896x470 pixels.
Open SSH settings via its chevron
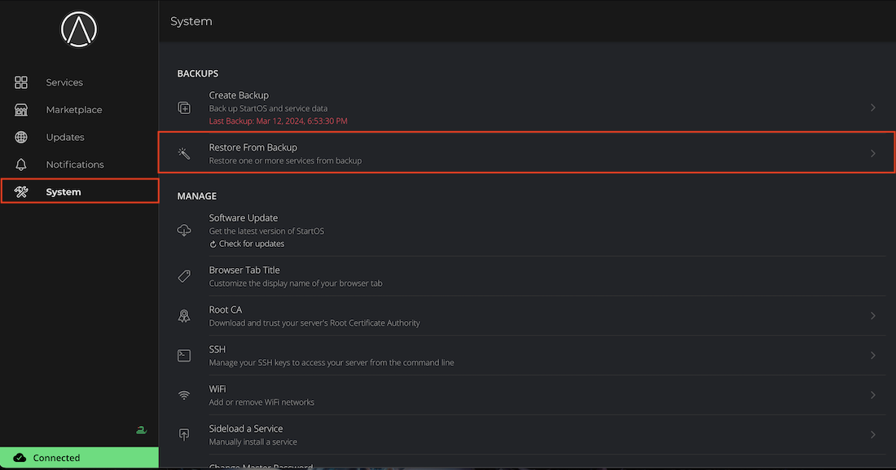point(872,355)
